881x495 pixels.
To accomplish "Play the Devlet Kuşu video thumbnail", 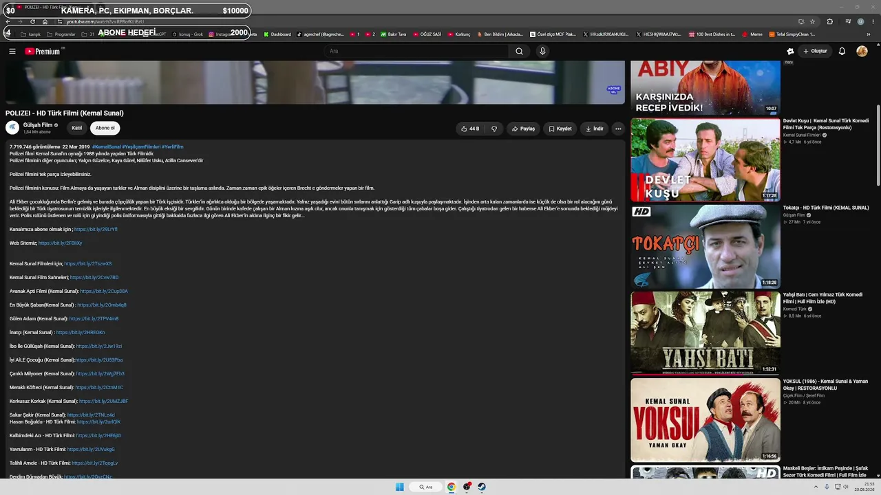I will pos(705,159).
